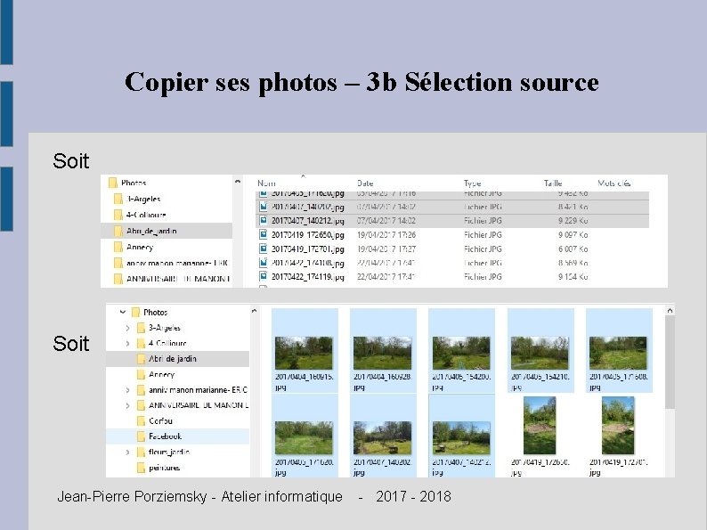Click file icon of 20170422_174119.jpg row

[263, 276]
